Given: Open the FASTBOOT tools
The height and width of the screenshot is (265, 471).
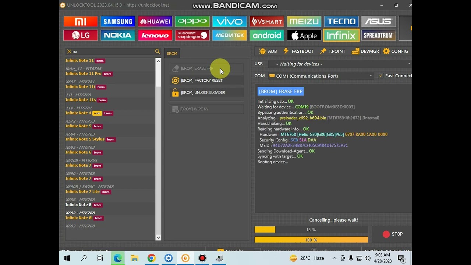Looking at the screenshot, I should pyautogui.click(x=298, y=51).
